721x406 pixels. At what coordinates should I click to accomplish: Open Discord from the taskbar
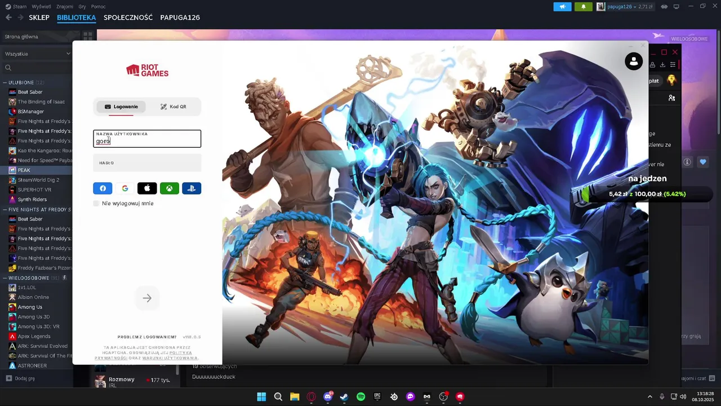(328, 397)
